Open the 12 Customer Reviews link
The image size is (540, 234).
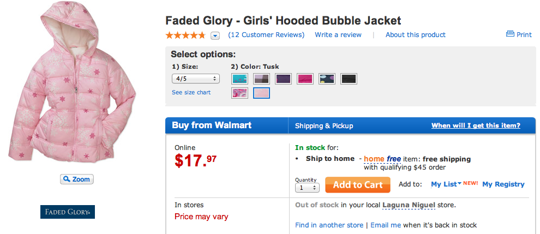tap(266, 35)
